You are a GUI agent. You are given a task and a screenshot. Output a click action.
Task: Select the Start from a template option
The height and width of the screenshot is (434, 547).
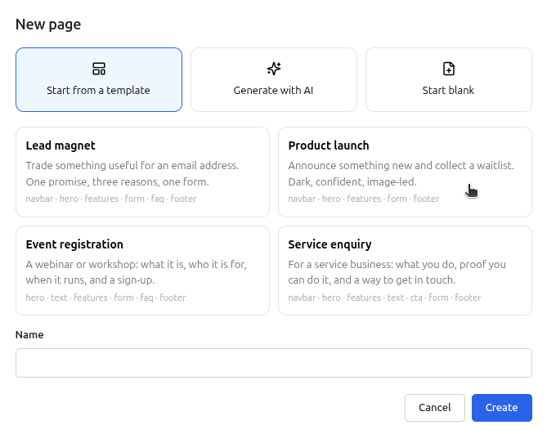pyautogui.click(x=99, y=80)
